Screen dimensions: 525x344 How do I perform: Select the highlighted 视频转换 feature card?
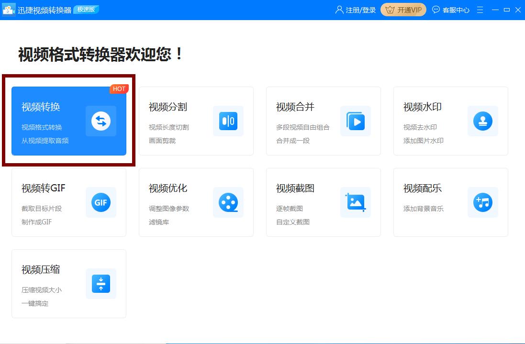(68, 120)
